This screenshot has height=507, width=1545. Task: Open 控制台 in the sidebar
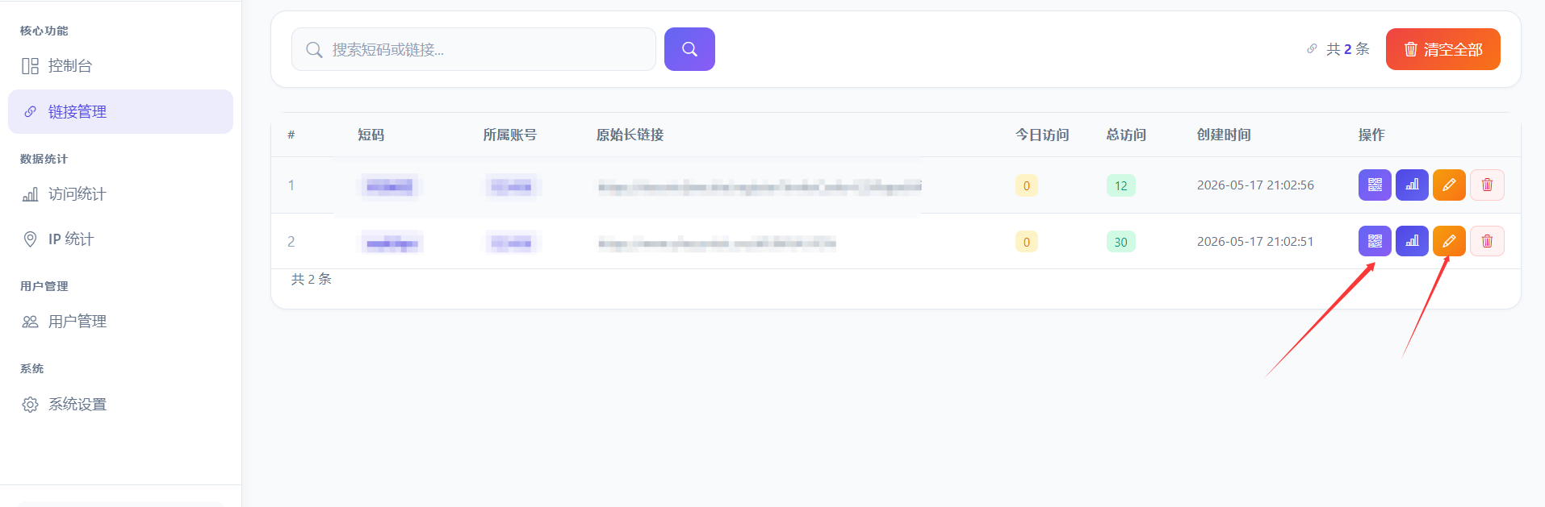(120, 66)
